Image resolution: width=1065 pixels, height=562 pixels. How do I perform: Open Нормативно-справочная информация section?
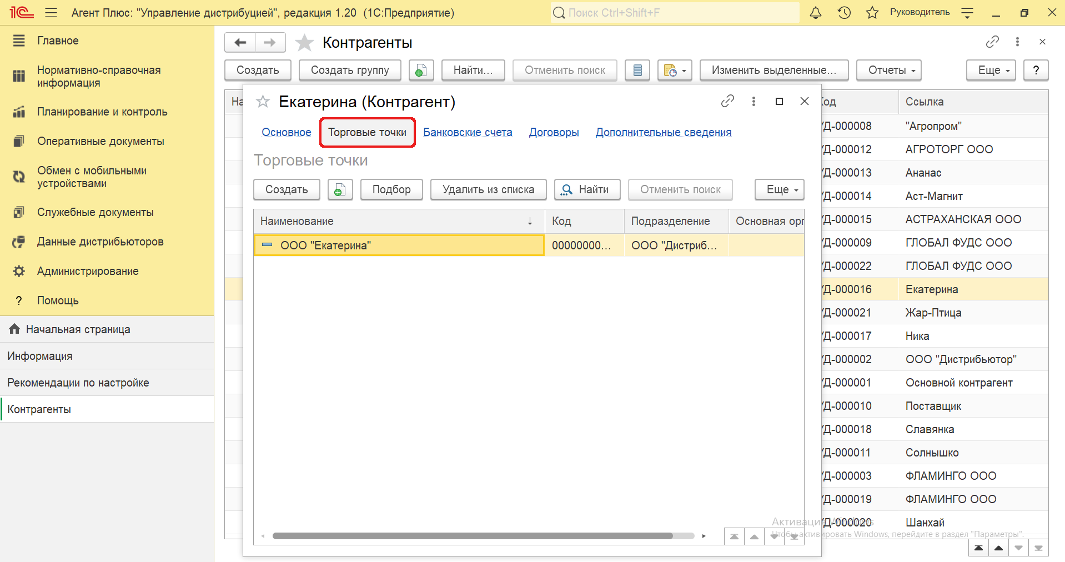click(x=107, y=76)
